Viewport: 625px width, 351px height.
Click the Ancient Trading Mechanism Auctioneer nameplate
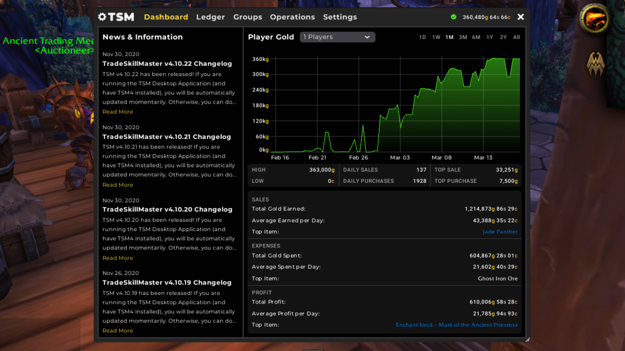(x=48, y=45)
